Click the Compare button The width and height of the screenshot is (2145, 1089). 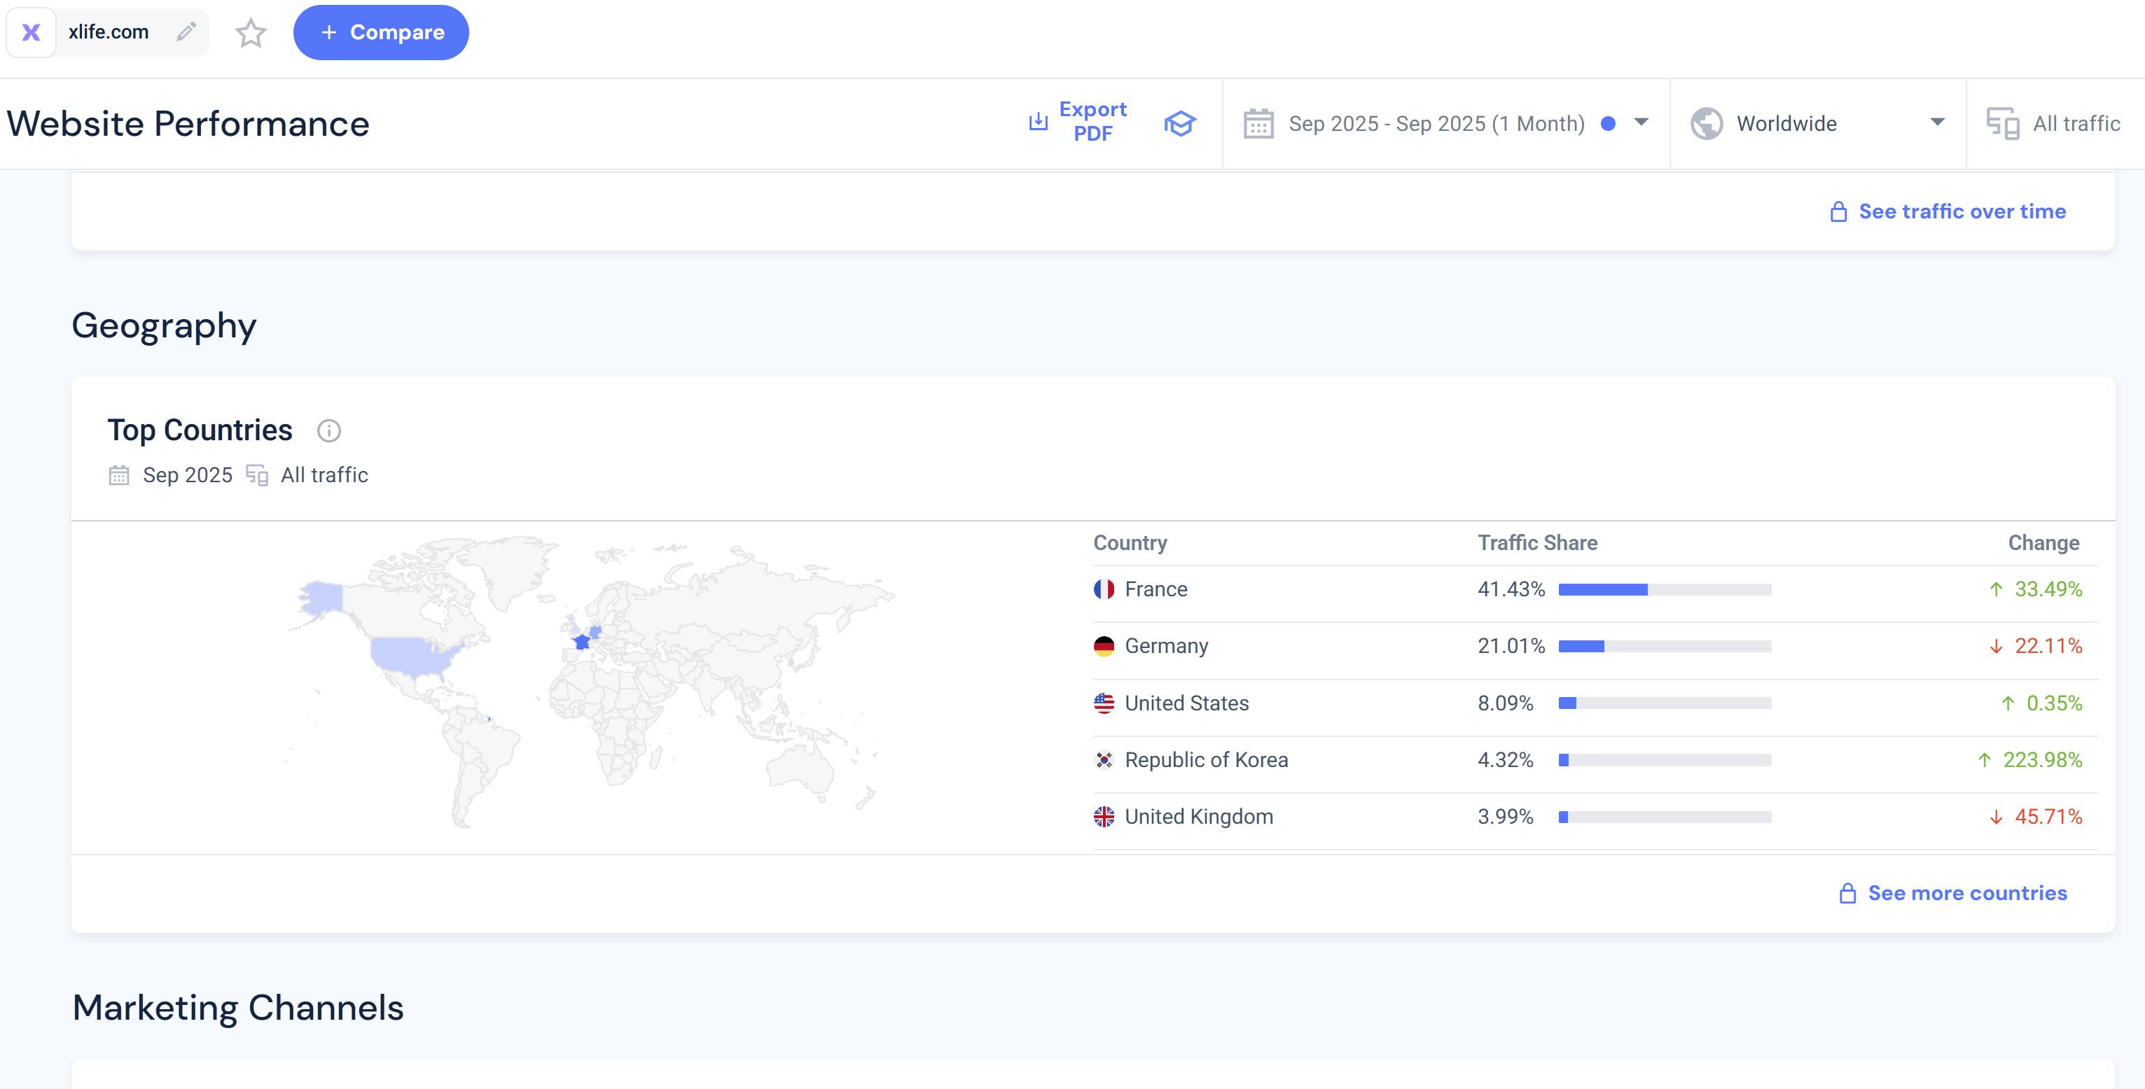pos(380,32)
